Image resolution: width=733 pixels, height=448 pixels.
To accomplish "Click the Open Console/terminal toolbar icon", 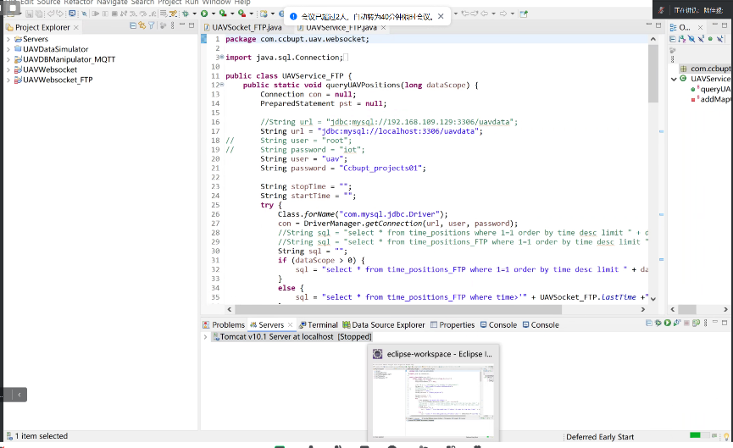I will pos(72,14).
